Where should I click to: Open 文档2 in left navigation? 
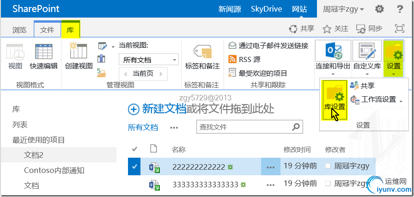[x=34, y=155]
